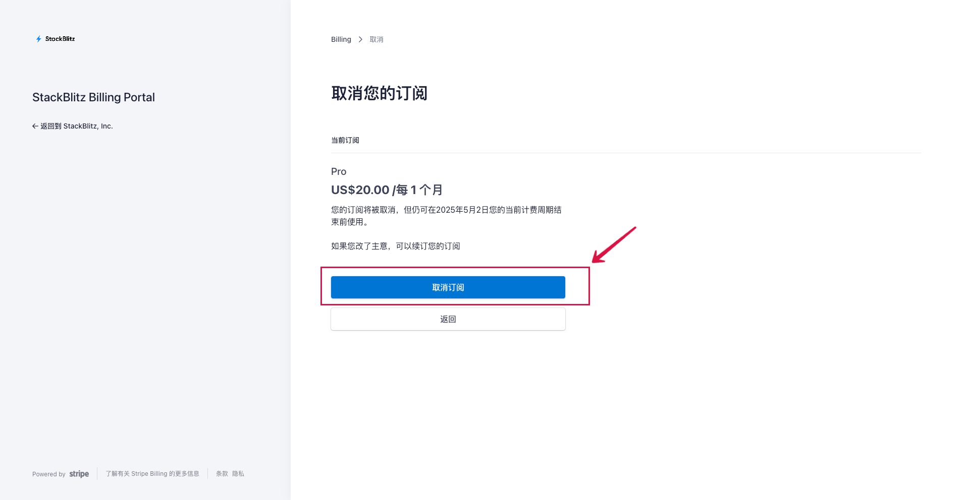969x500 pixels.
Task: Click the StackBlitz Billing Portal title
Action: pyautogui.click(x=93, y=97)
